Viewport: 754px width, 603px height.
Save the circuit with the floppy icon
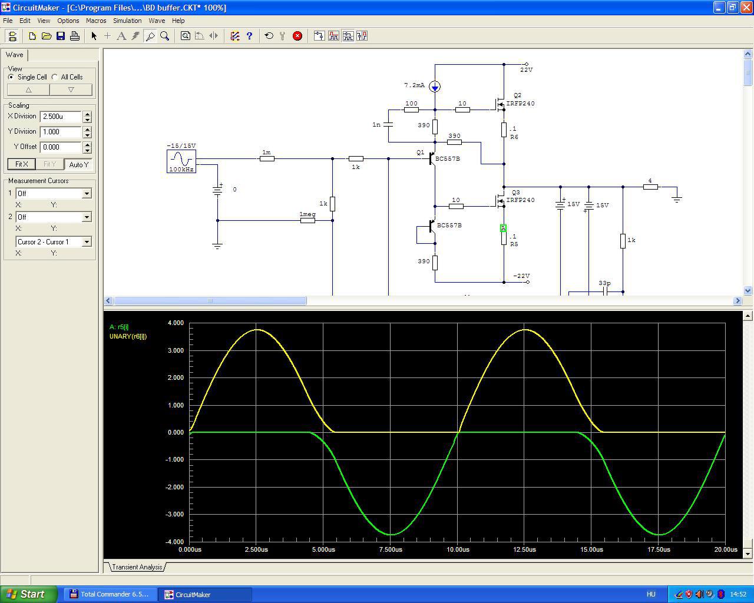click(x=61, y=36)
